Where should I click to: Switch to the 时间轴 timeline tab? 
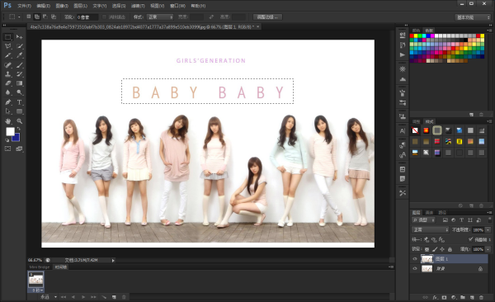[x=61, y=267]
